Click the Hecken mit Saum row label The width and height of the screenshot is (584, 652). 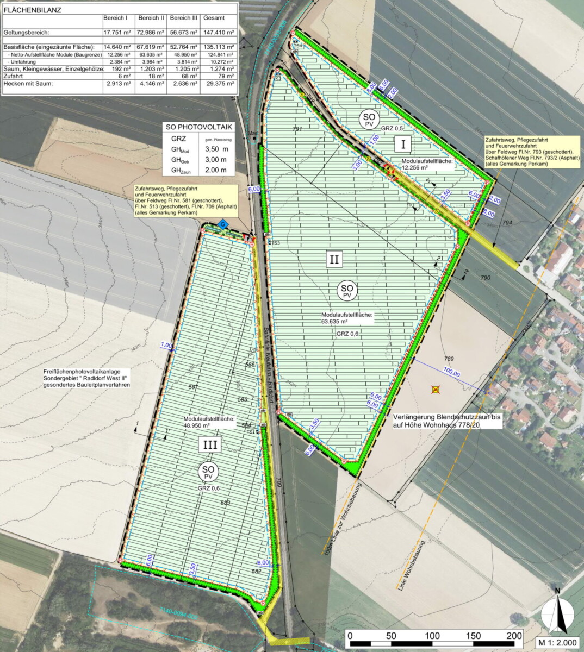point(29,84)
